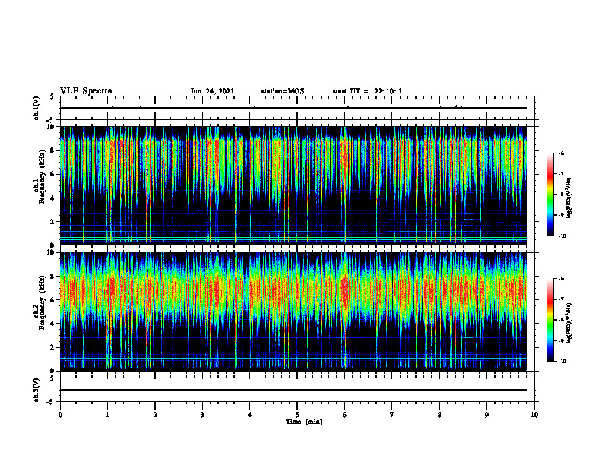Click the ch.1 color bar units label
Screen dimensions: 602x465
(569, 198)
